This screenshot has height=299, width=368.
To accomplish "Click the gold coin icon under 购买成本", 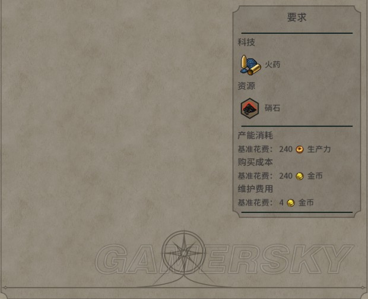I will click(x=300, y=177).
